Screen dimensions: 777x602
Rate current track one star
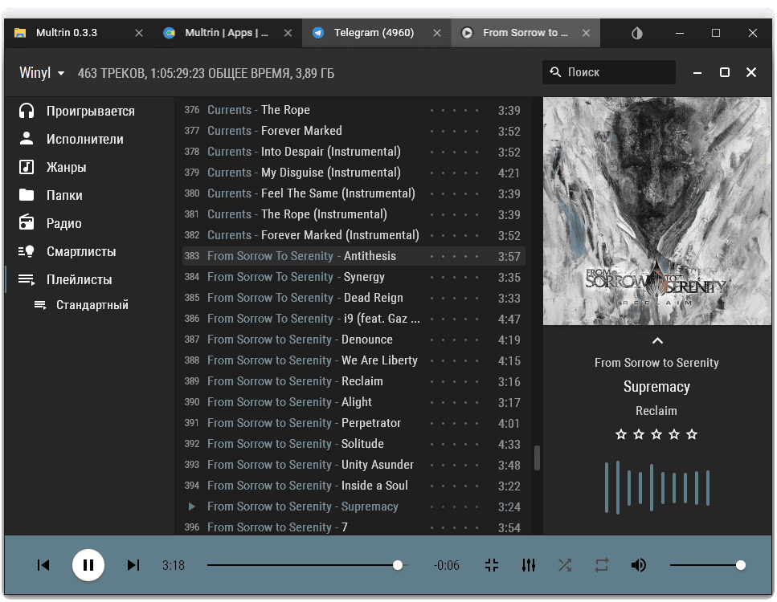click(x=621, y=435)
